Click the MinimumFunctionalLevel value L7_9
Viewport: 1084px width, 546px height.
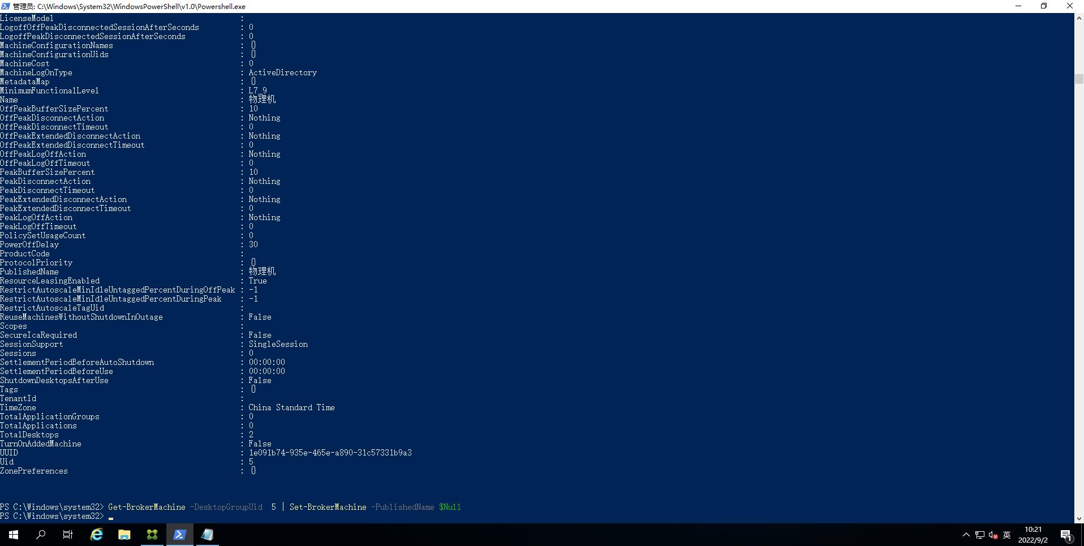(x=257, y=91)
